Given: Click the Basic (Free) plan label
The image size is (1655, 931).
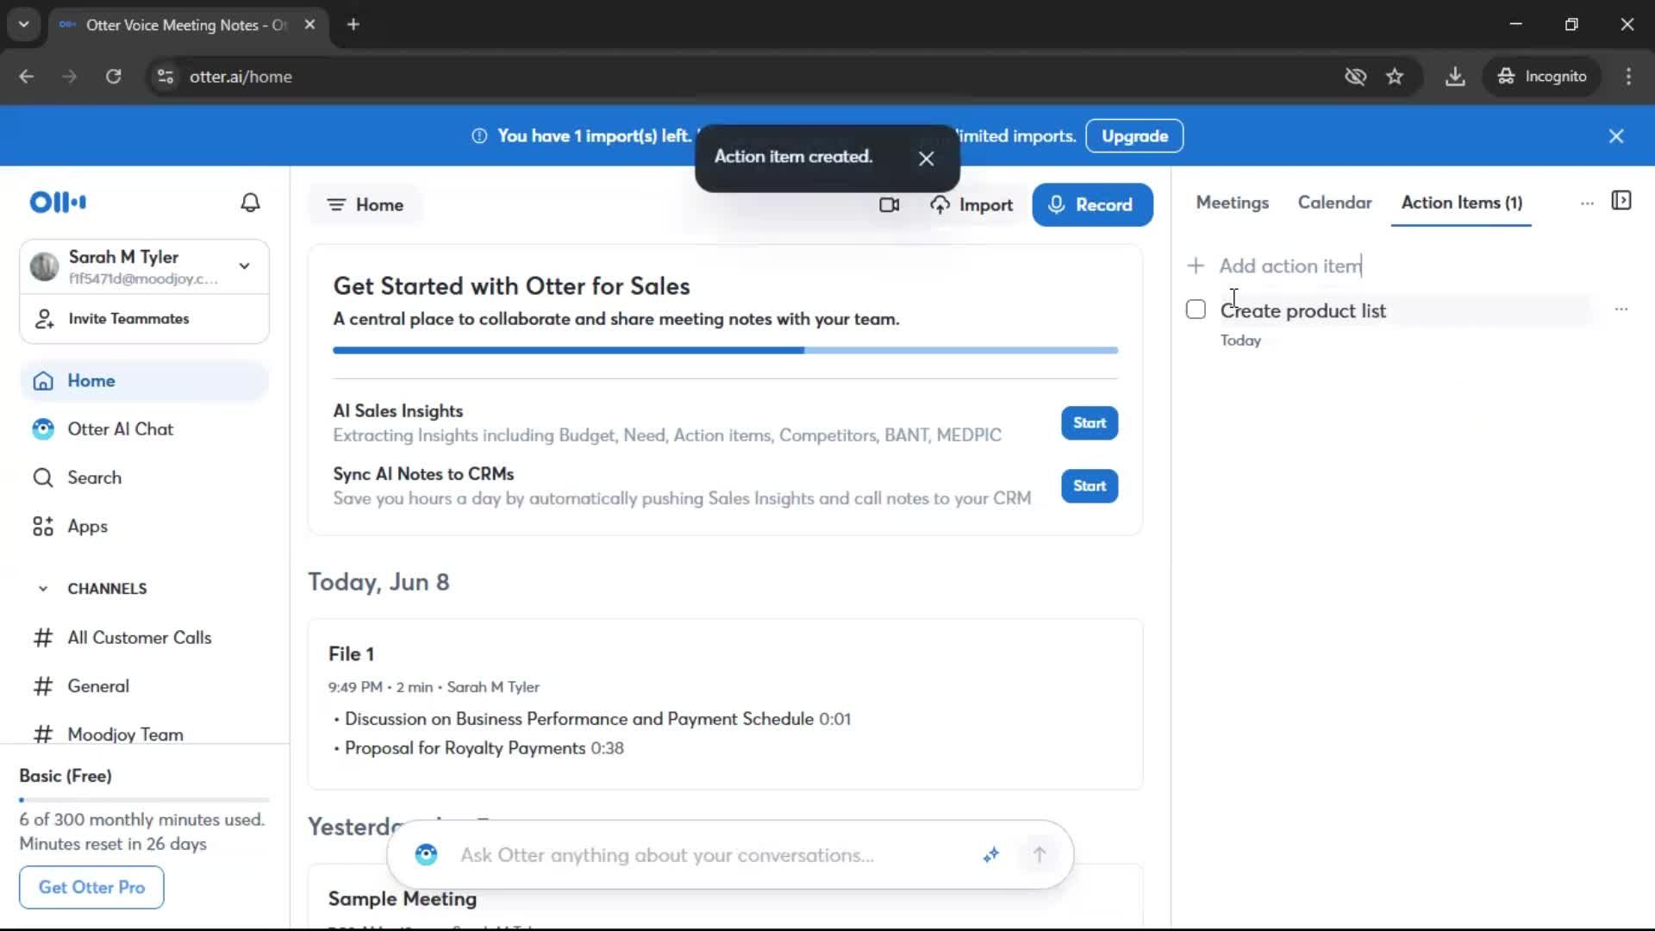Looking at the screenshot, I should [x=66, y=776].
